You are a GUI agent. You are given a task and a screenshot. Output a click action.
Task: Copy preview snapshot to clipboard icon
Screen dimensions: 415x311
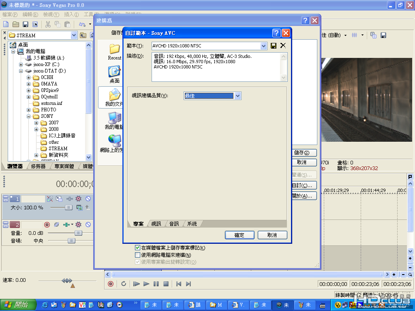tap(373, 35)
